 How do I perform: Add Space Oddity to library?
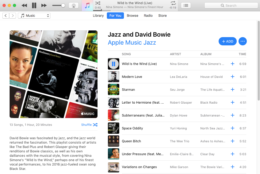[x=232, y=128]
